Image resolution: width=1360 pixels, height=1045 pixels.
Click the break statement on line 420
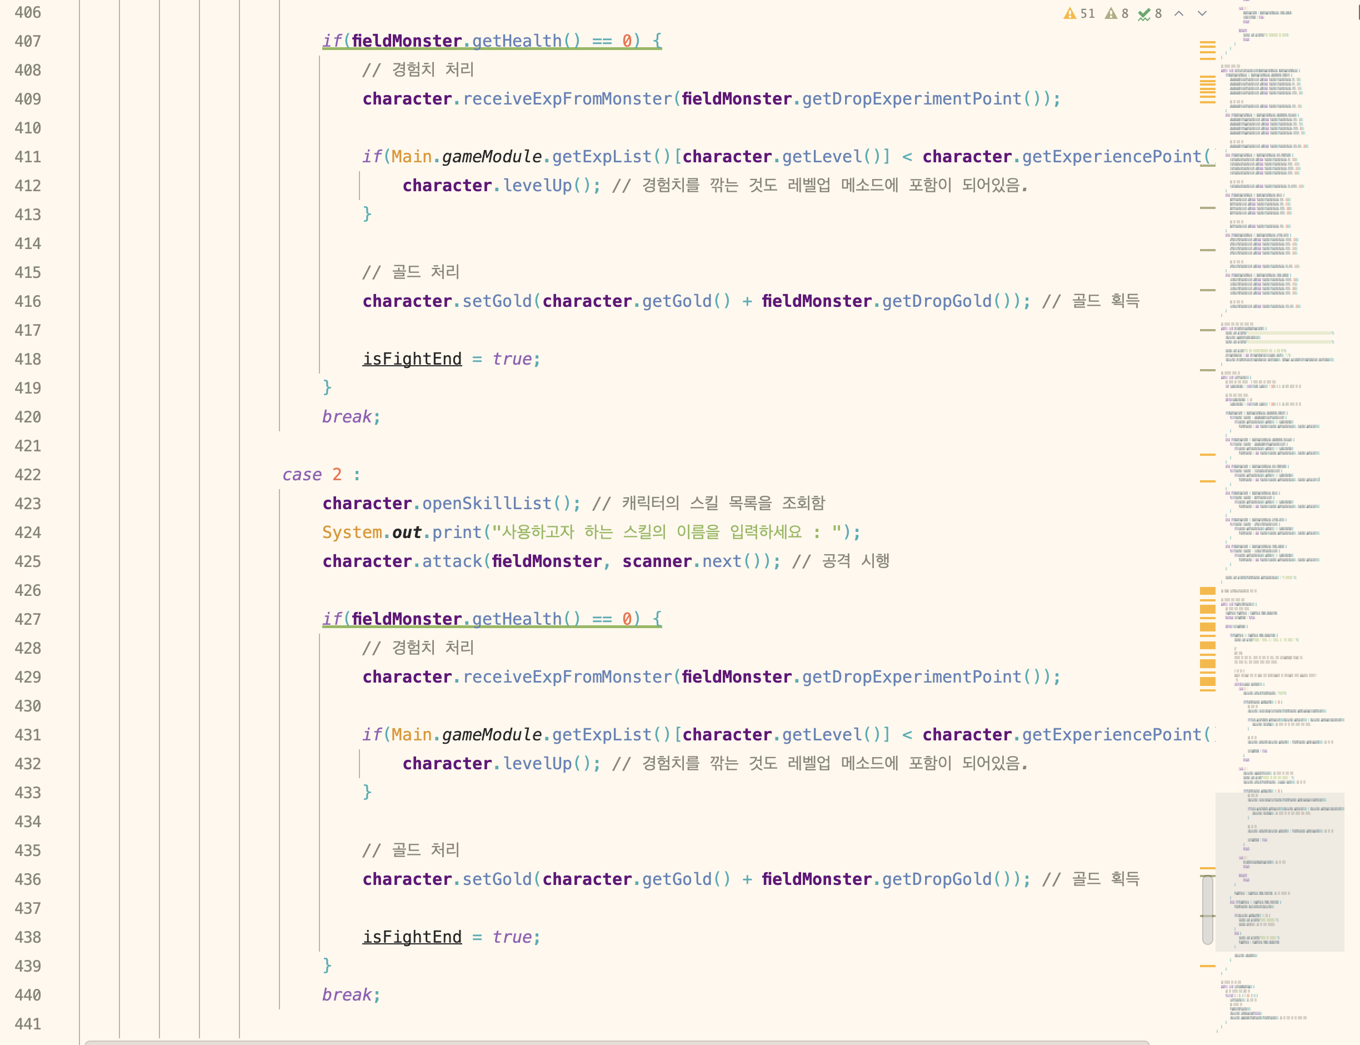[346, 417]
